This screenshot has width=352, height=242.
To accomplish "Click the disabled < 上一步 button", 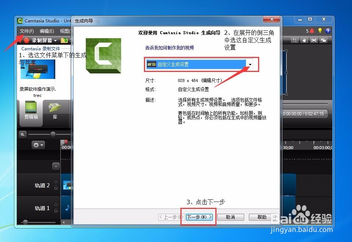I will (172, 217).
